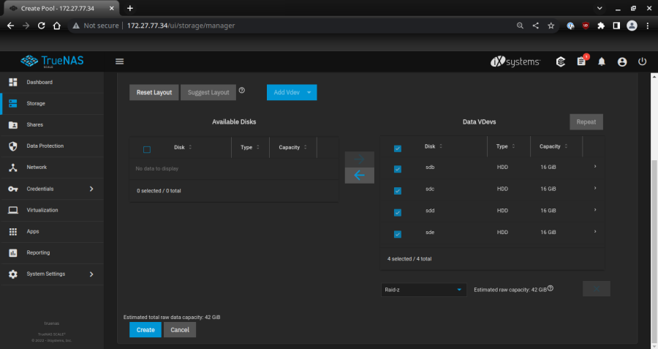This screenshot has width=658, height=349.
Task: Go to Data Protection in sidebar
Action: [x=45, y=146]
